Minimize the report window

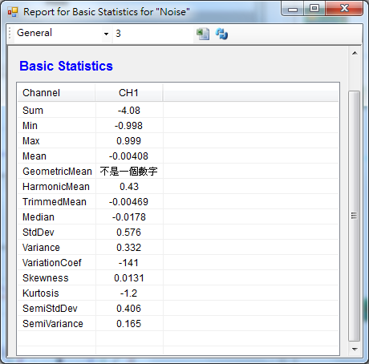pos(293,9)
